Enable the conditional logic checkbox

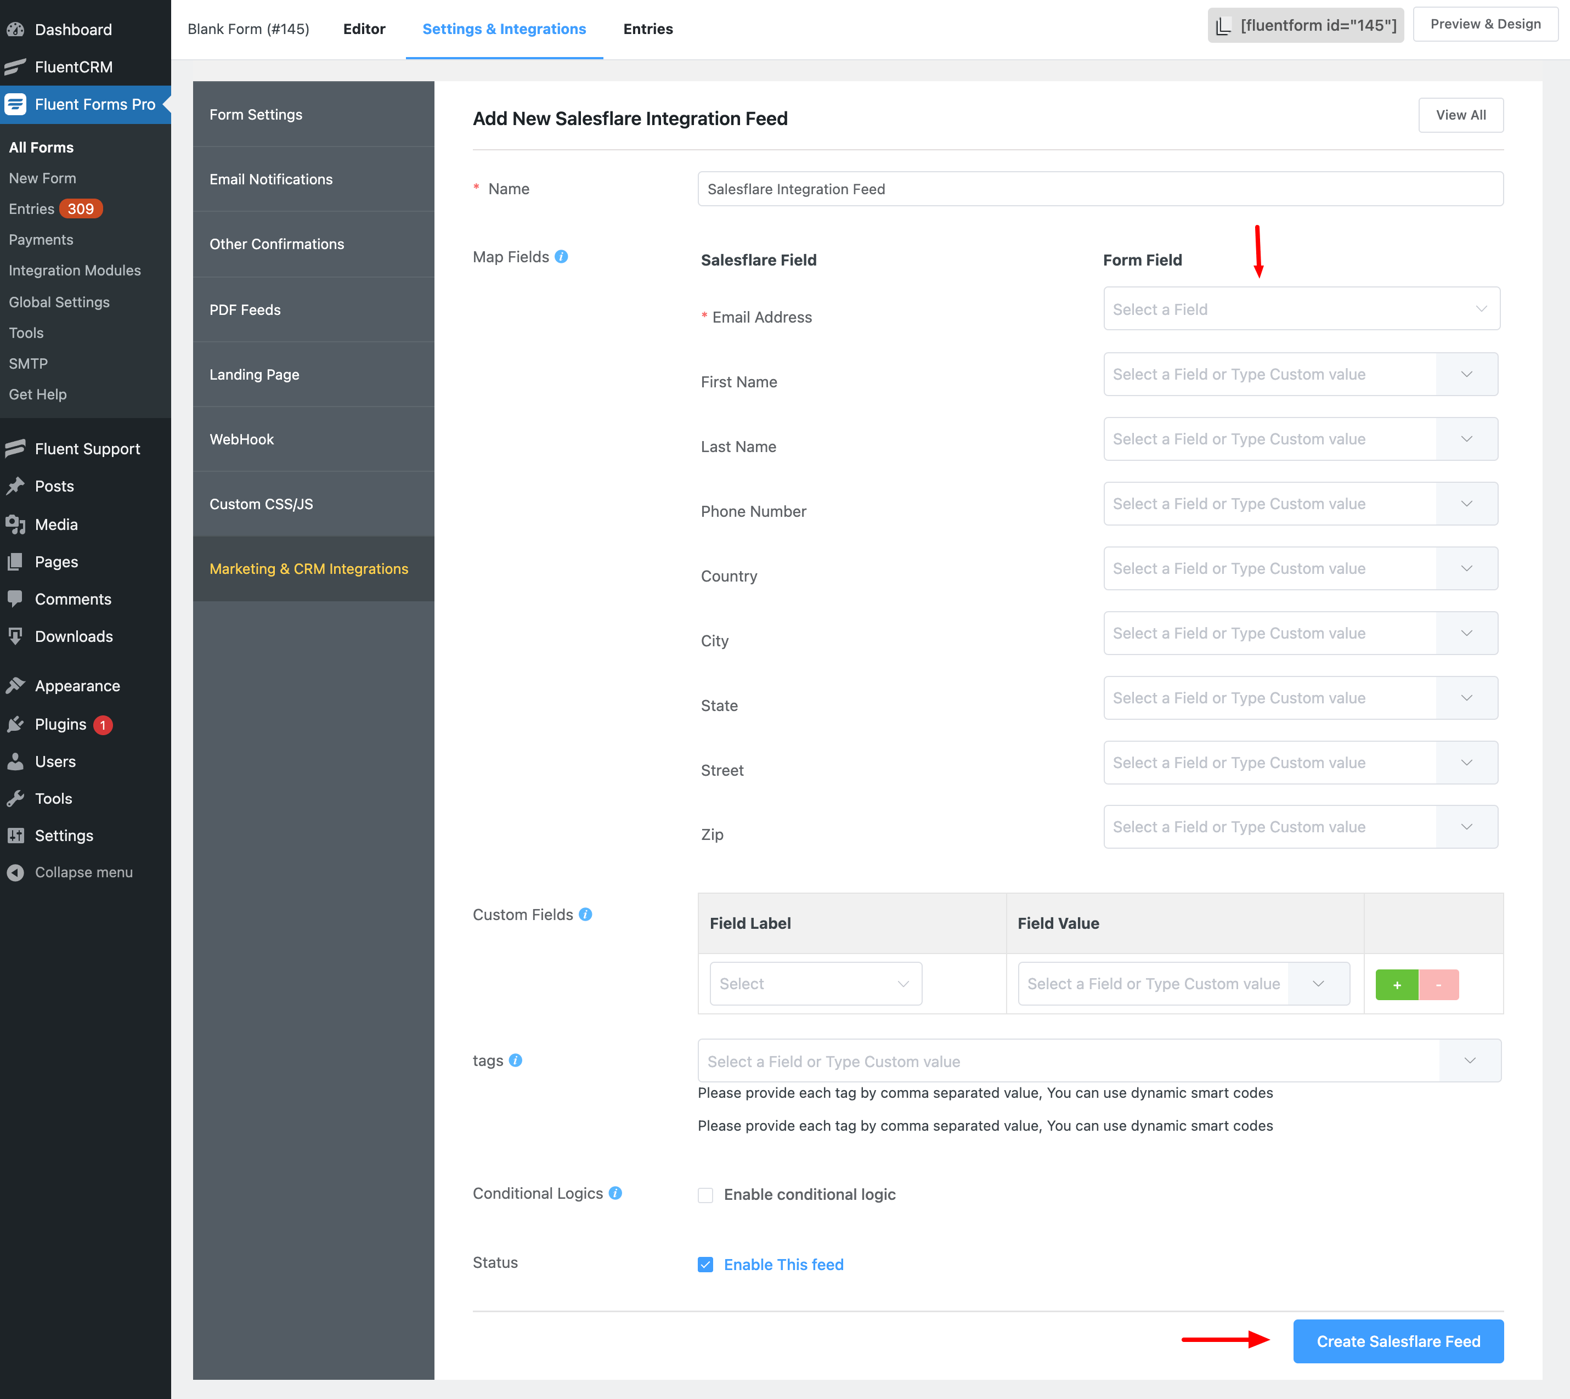point(705,1194)
